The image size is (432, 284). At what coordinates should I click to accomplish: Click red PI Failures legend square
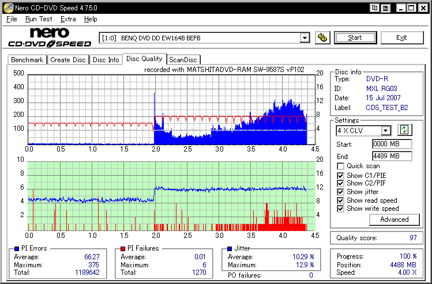[123, 249]
